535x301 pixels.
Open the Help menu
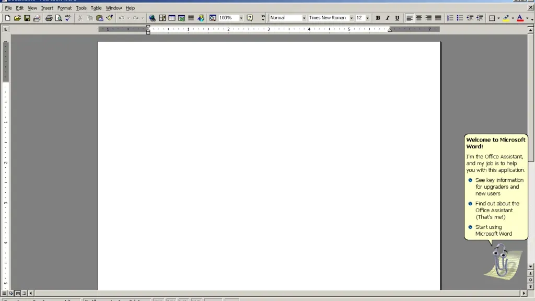130,8
